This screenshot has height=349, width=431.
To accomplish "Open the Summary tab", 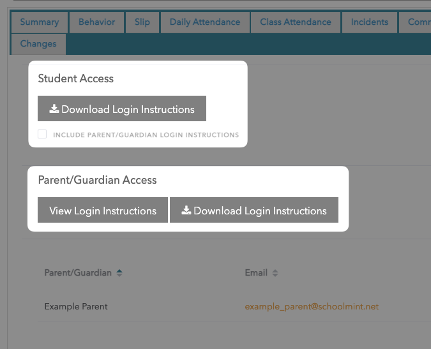I will (x=39, y=22).
